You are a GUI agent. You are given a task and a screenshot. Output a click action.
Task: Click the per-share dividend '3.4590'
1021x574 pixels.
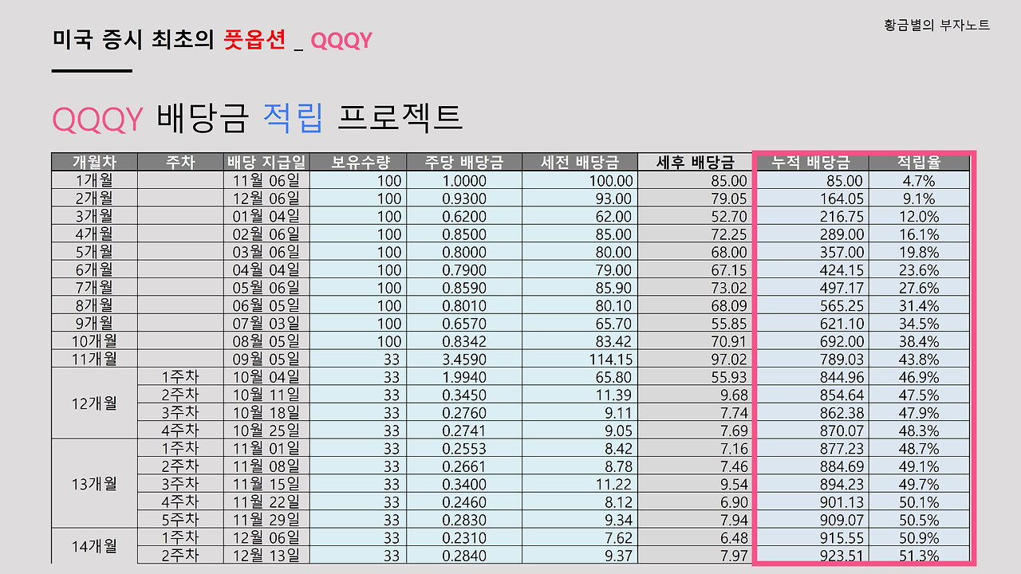(x=464, y=360)
